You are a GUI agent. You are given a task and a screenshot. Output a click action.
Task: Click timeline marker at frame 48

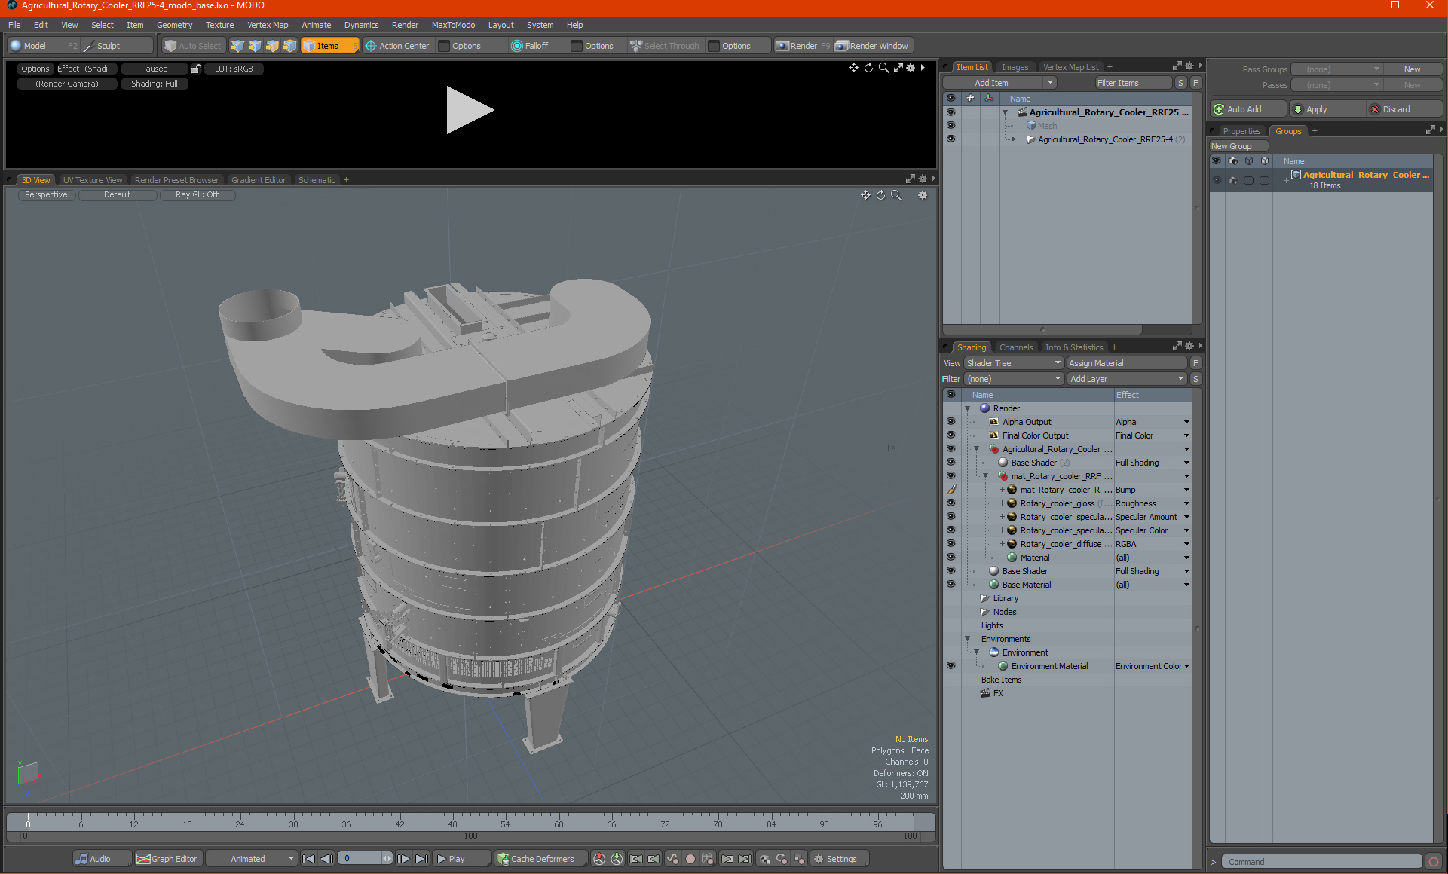tap(452, 824)
